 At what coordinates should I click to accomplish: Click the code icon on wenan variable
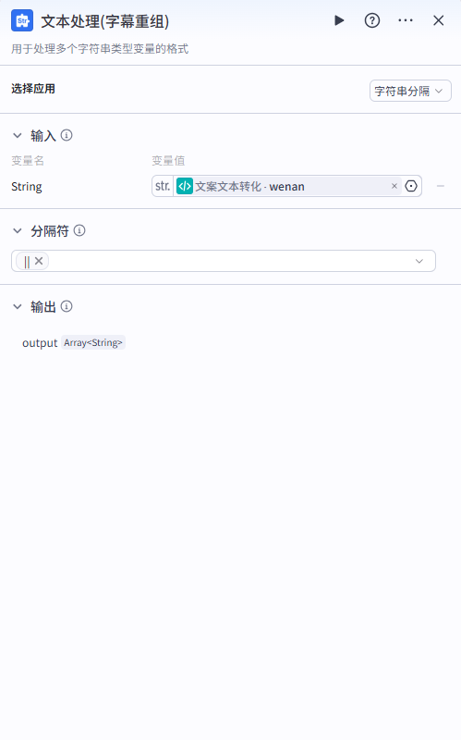coord(184,187)
